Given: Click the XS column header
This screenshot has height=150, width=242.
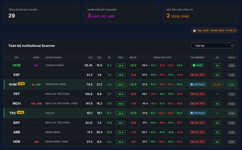Looking at the screenshot, I should pyautogui.click(x=217, y=58).
